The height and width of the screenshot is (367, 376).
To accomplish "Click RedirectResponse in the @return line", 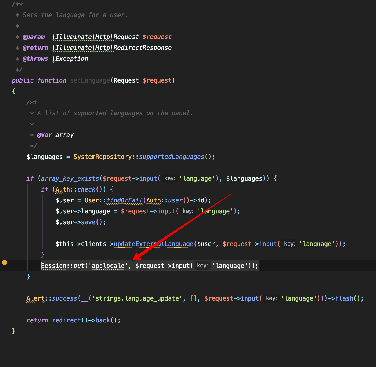I will (x=142, y=48).
